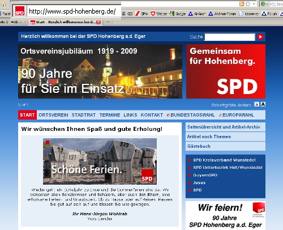The image size is (283, 230).
Task: Visit the SPD link in sidebar list
Action: [198, 190]
